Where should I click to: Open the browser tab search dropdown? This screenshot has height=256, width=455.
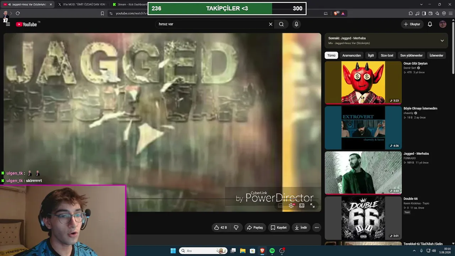pos(421,4)
